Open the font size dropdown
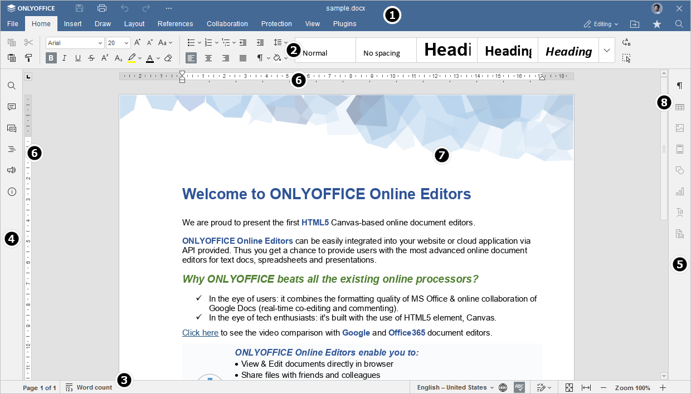Screen dimensions: 691x394 coord(126,42)
